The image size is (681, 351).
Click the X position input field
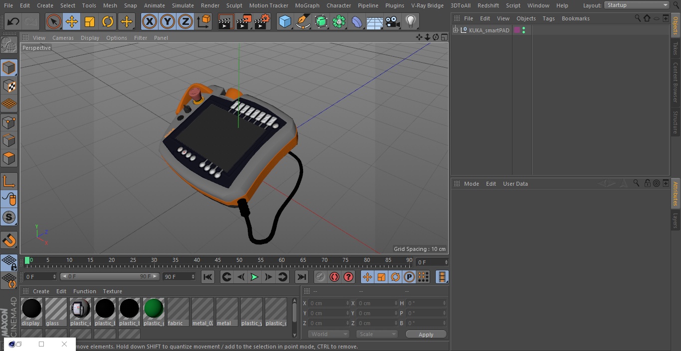click(x=329, y=303)
